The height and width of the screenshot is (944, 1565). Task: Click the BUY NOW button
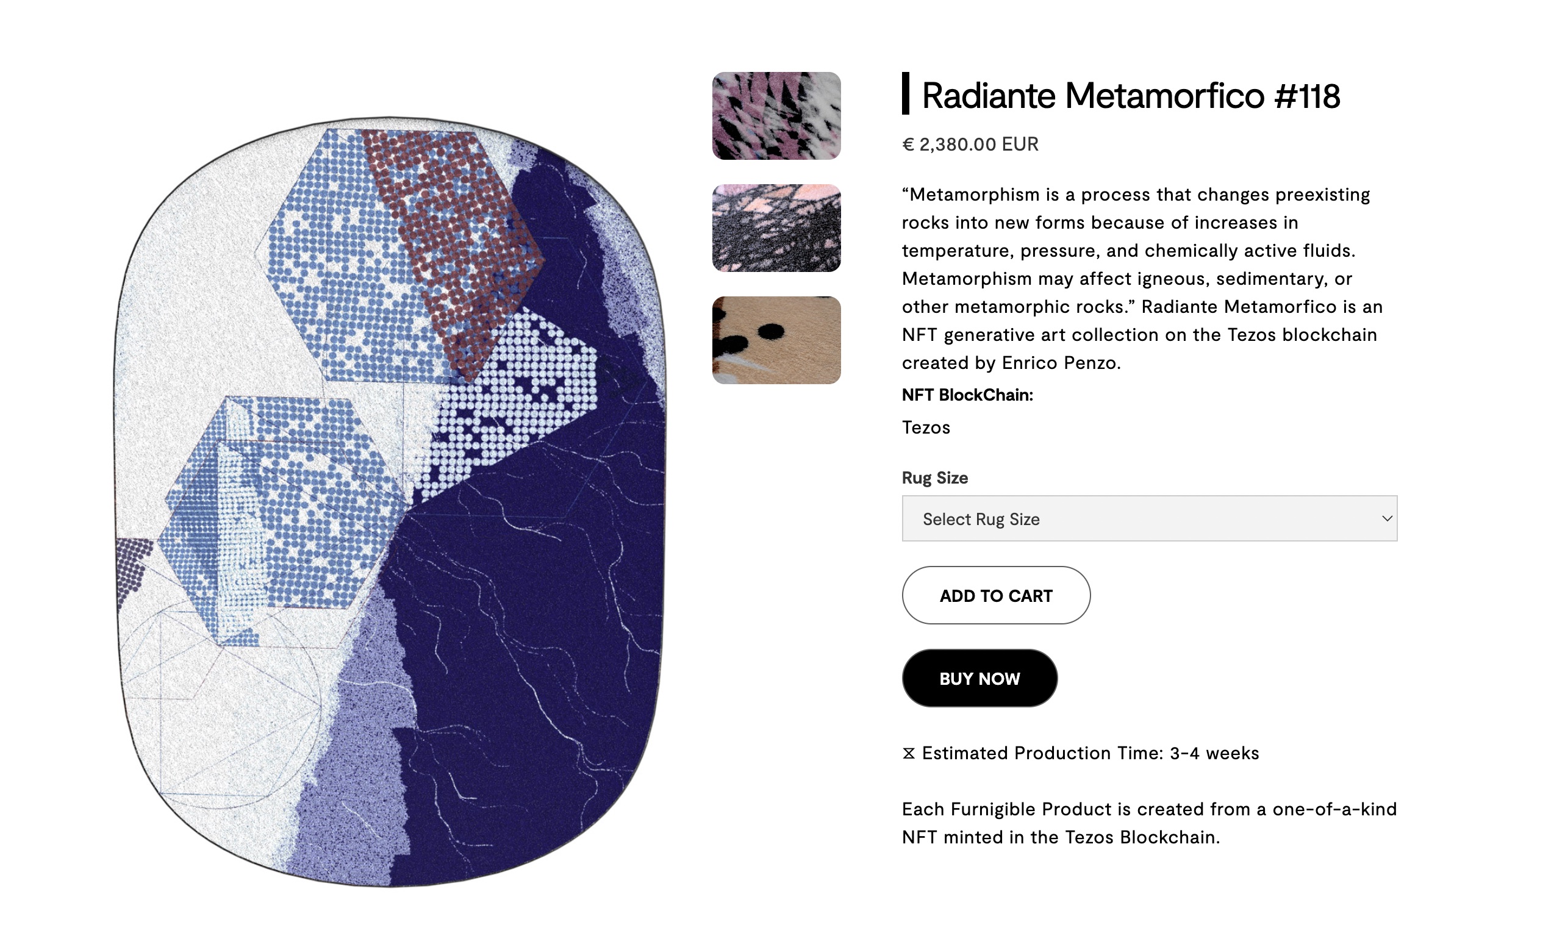coord(979,678)
